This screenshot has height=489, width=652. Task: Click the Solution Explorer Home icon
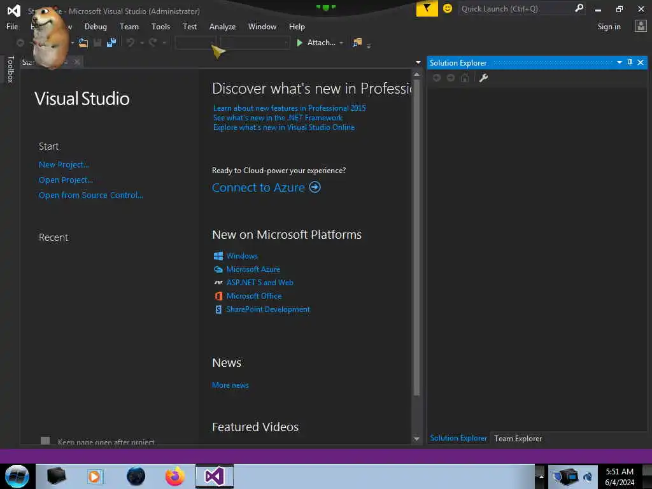(x=464, y=78)
